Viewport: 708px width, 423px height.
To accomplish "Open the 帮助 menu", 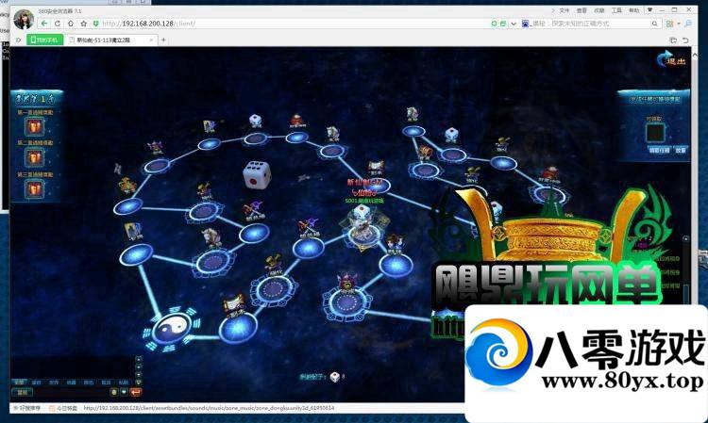I will pos(634,10).
